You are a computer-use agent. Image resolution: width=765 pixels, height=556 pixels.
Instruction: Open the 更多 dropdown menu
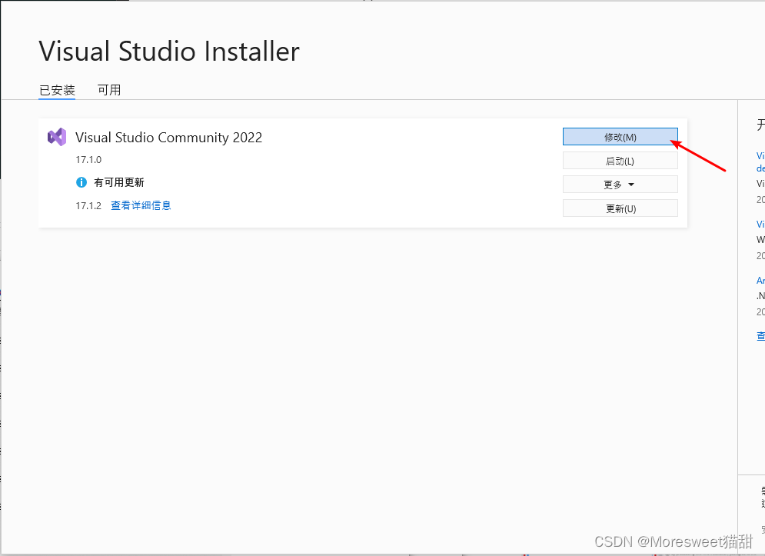point(620,185)
